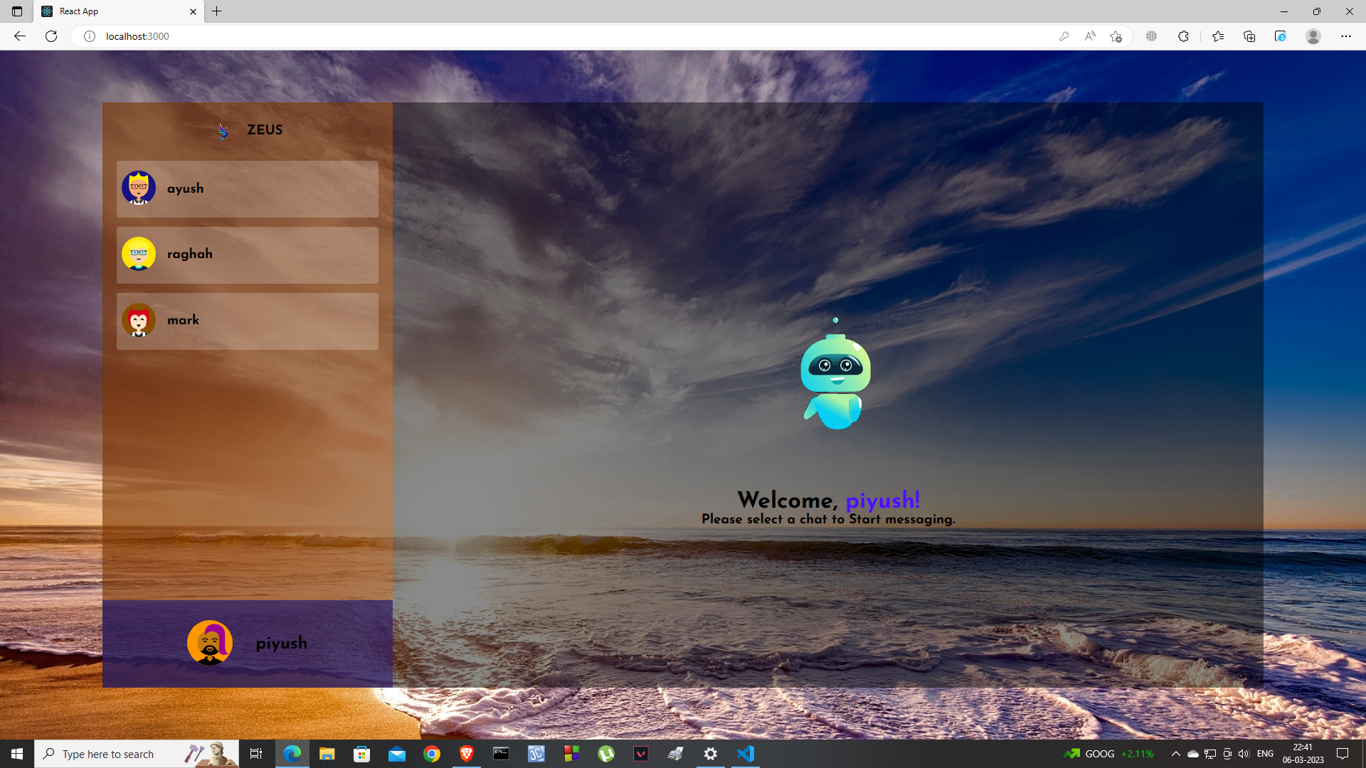Show hidden system tray icons
This screenshot has height=768, width=1366.
click(x=1175, y=754)
